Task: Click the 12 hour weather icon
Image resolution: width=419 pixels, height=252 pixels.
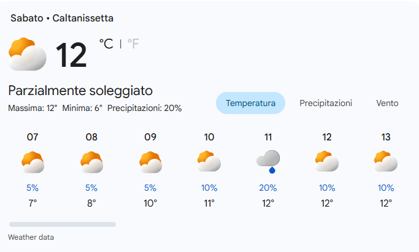Action: (327, 162)
